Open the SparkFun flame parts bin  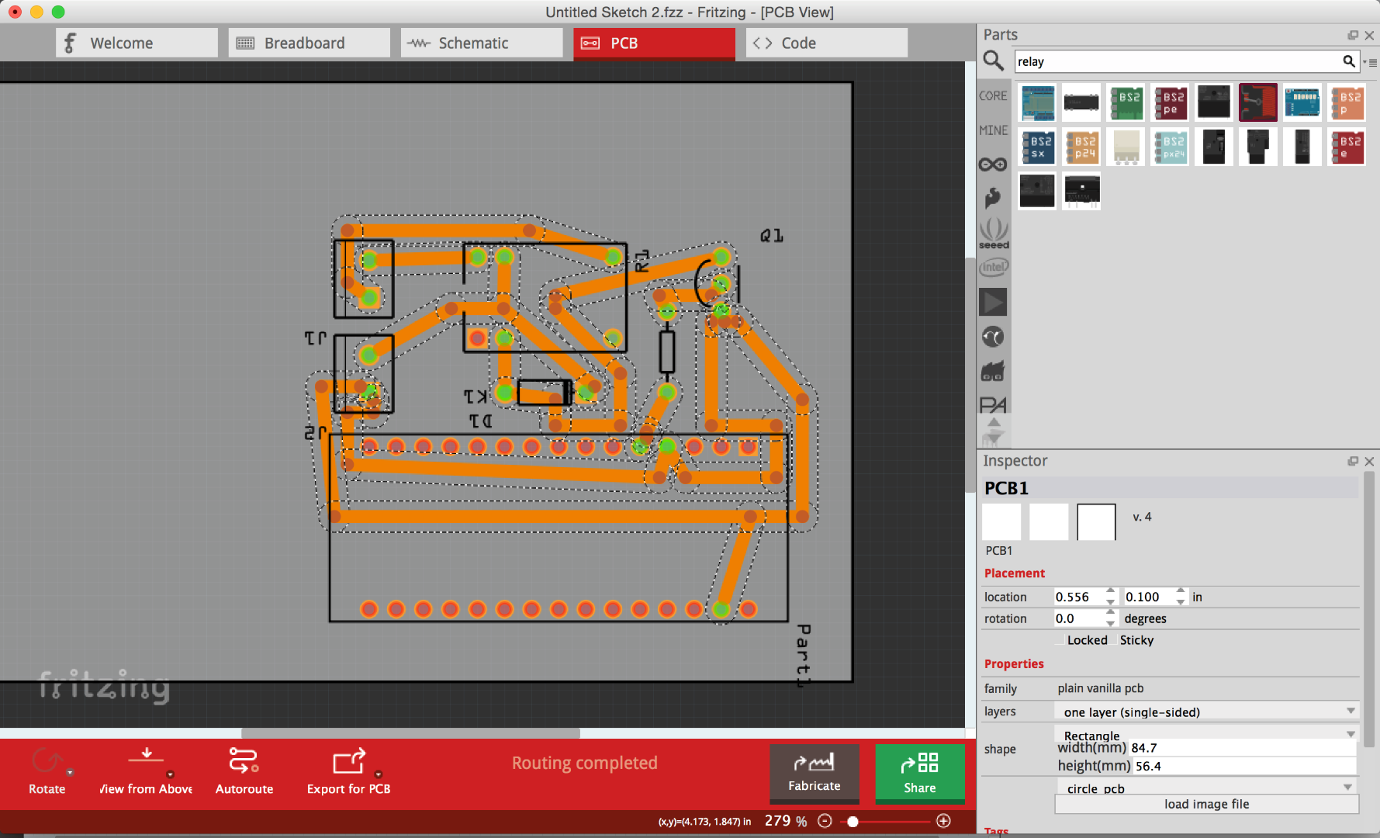pos(993,198)
